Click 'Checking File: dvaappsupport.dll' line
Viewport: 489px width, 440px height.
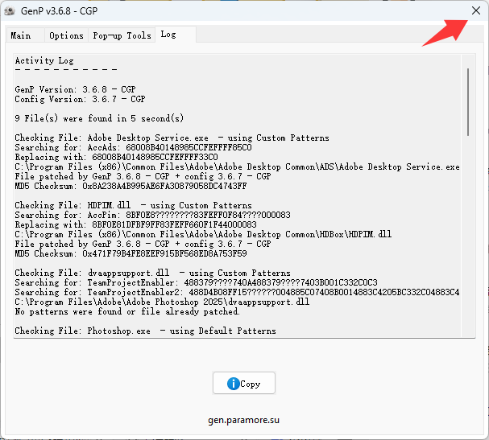tap(152, 273)
